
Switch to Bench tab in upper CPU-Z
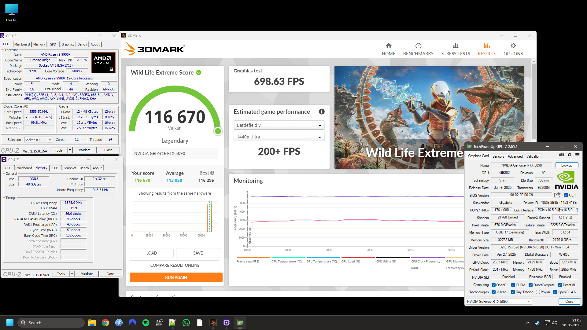click(82, 44)
